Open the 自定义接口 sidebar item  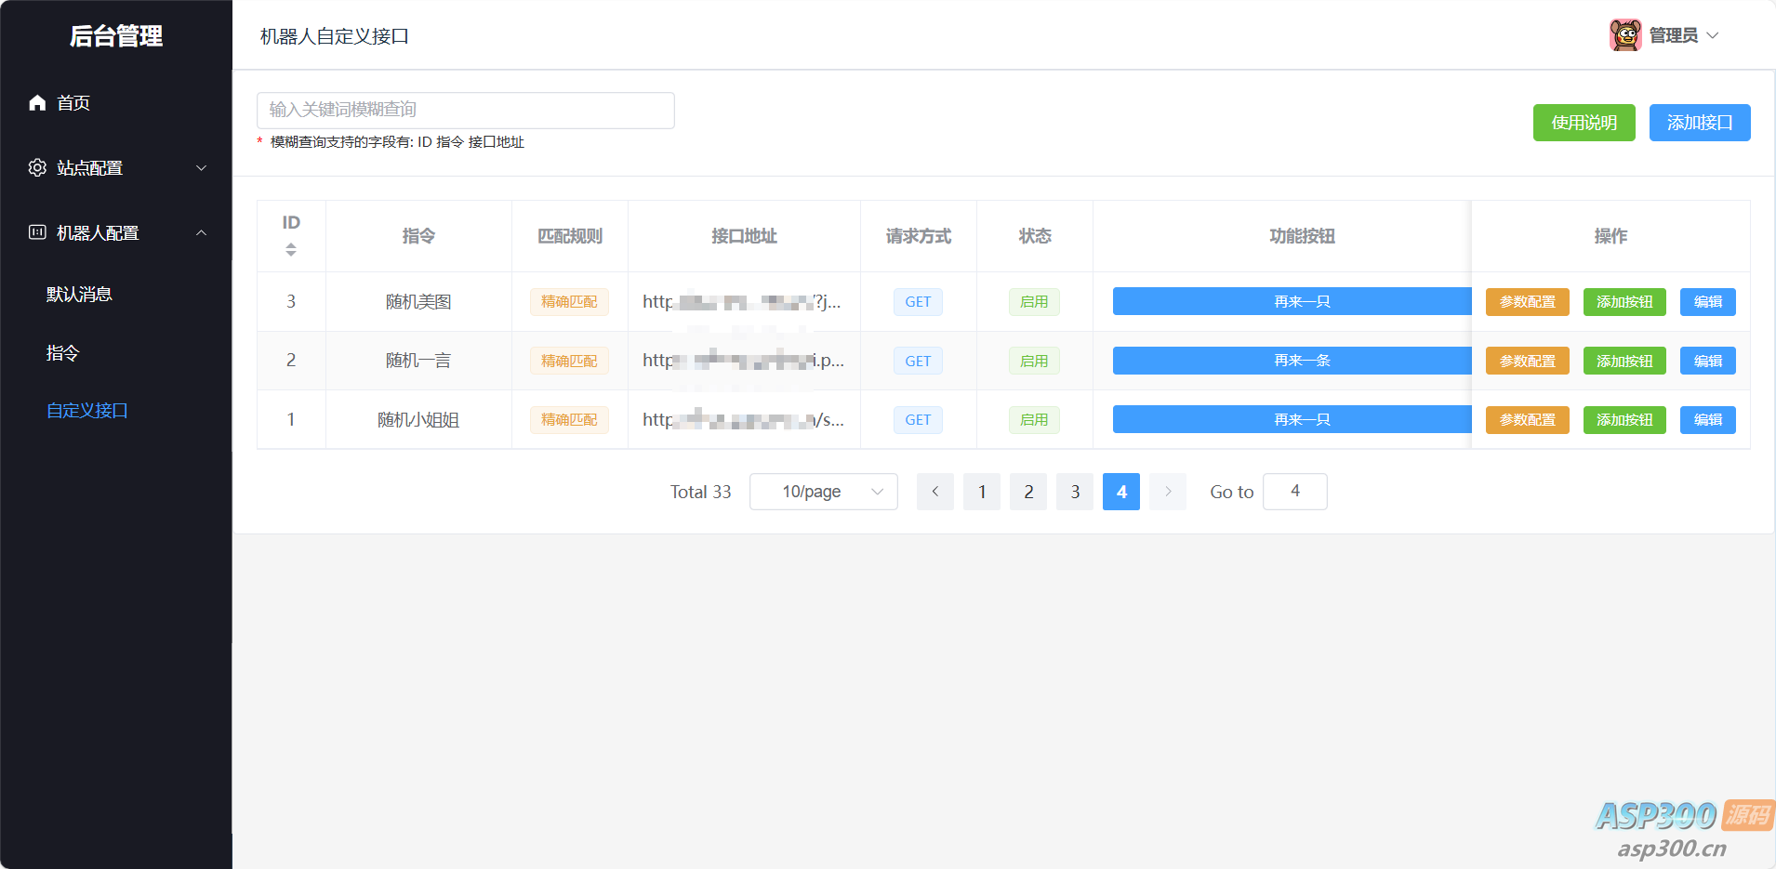pyautogui.click(x=87, y=411)
